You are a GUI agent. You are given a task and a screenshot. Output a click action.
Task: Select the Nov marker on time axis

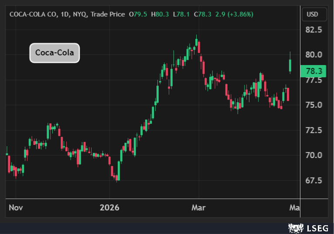coord(16,208)
